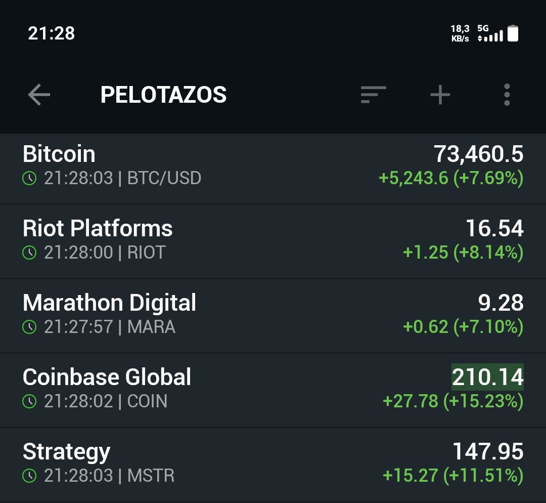Tap the clock icon beside BTC/USD
This screenshot has height=503, width=546.
click(x=30, y=179)
